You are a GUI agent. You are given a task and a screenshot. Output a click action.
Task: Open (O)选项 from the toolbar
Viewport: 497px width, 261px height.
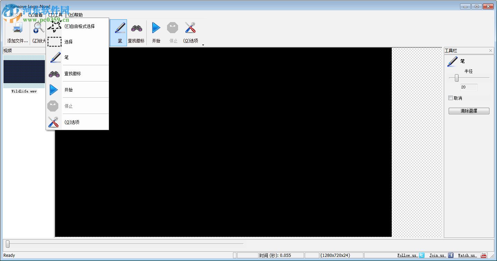[191, 33]
